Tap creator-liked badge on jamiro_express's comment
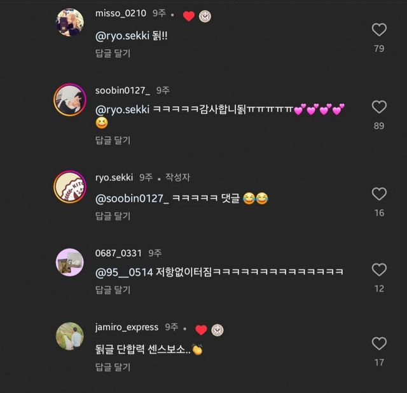 pyautogui.click(x=217, y=330)
